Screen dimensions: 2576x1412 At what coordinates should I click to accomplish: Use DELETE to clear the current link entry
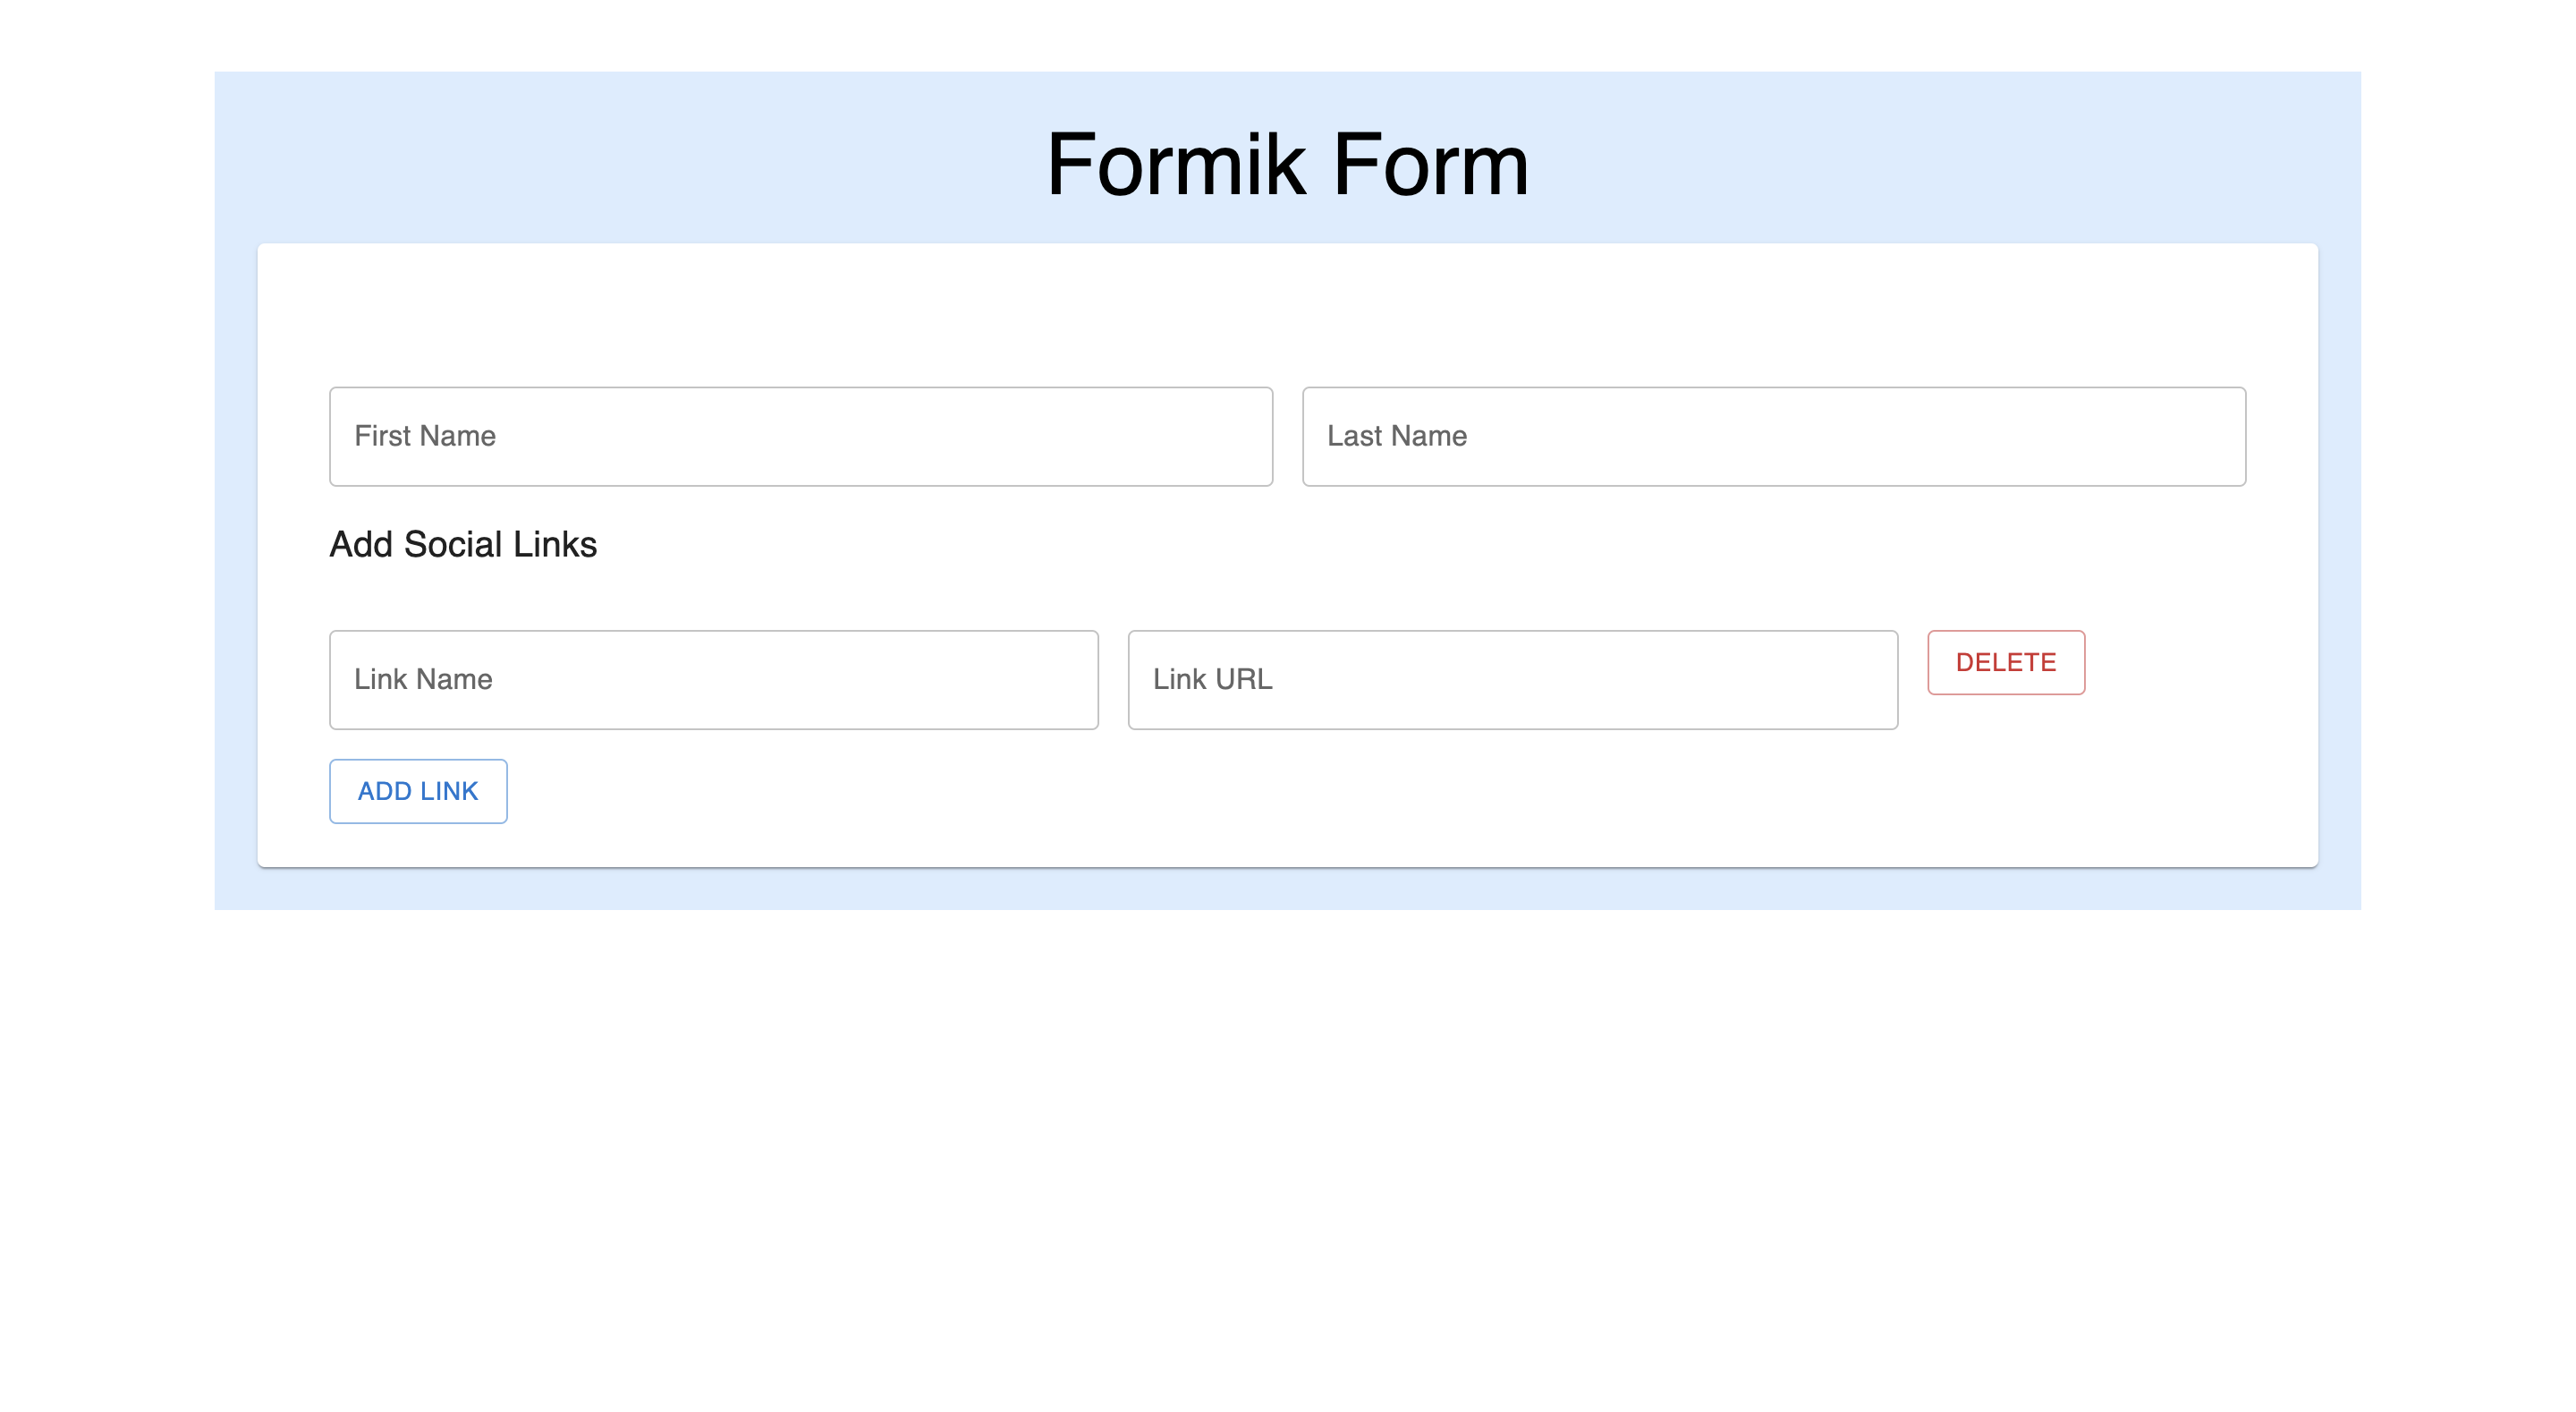[2005, 661]
